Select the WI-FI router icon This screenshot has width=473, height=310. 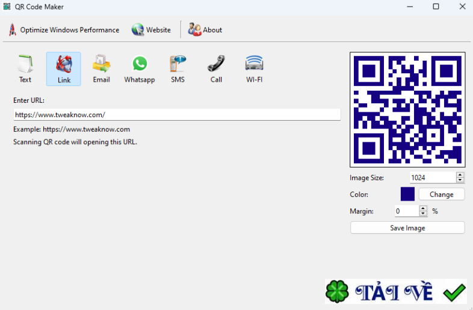pos(254,68)
